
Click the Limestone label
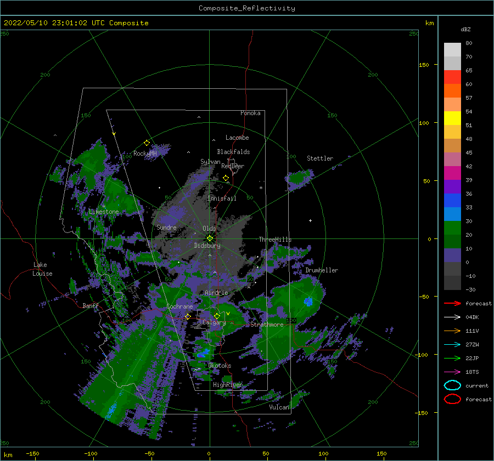click(104, 212)
